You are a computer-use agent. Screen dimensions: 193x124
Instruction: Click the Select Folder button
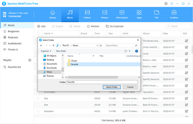(112, 87)
